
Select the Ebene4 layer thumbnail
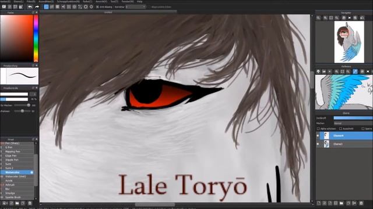pyautogui.click(x=326, y=136)
